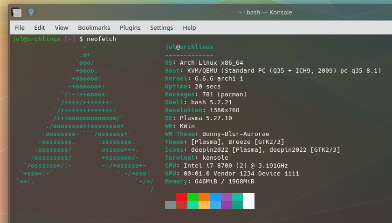The image size is (392, 223).
Task: Click the window title '~ : bash — Konsole'
Action: pos(265,12)
